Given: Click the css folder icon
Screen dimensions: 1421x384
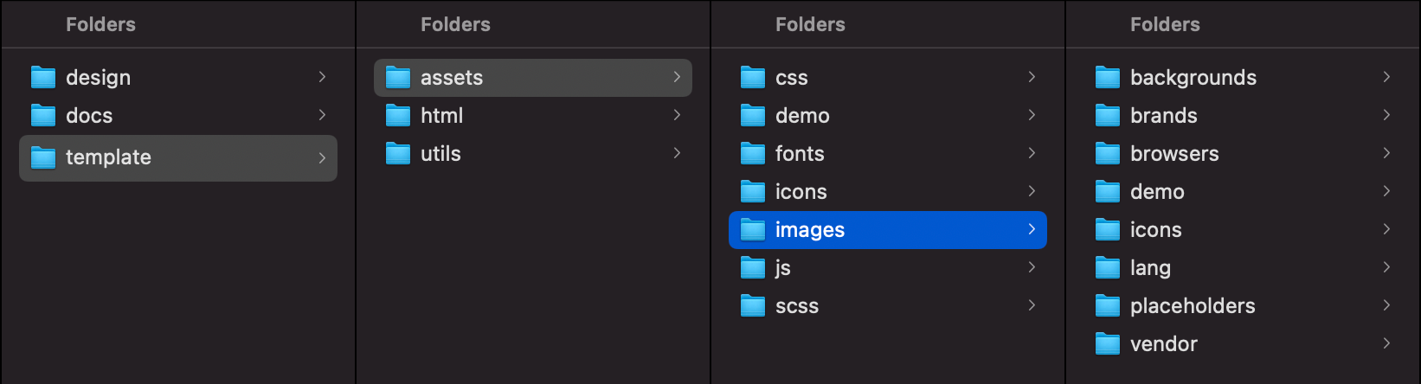Looking at the screenshot, I should 752,78.
